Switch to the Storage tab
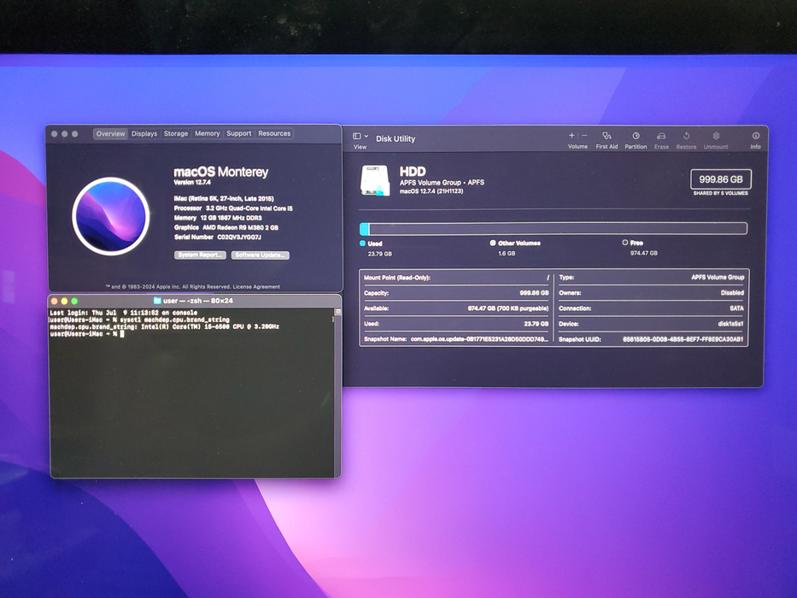This screenshot has width=797, height=598. click(176, 134)
